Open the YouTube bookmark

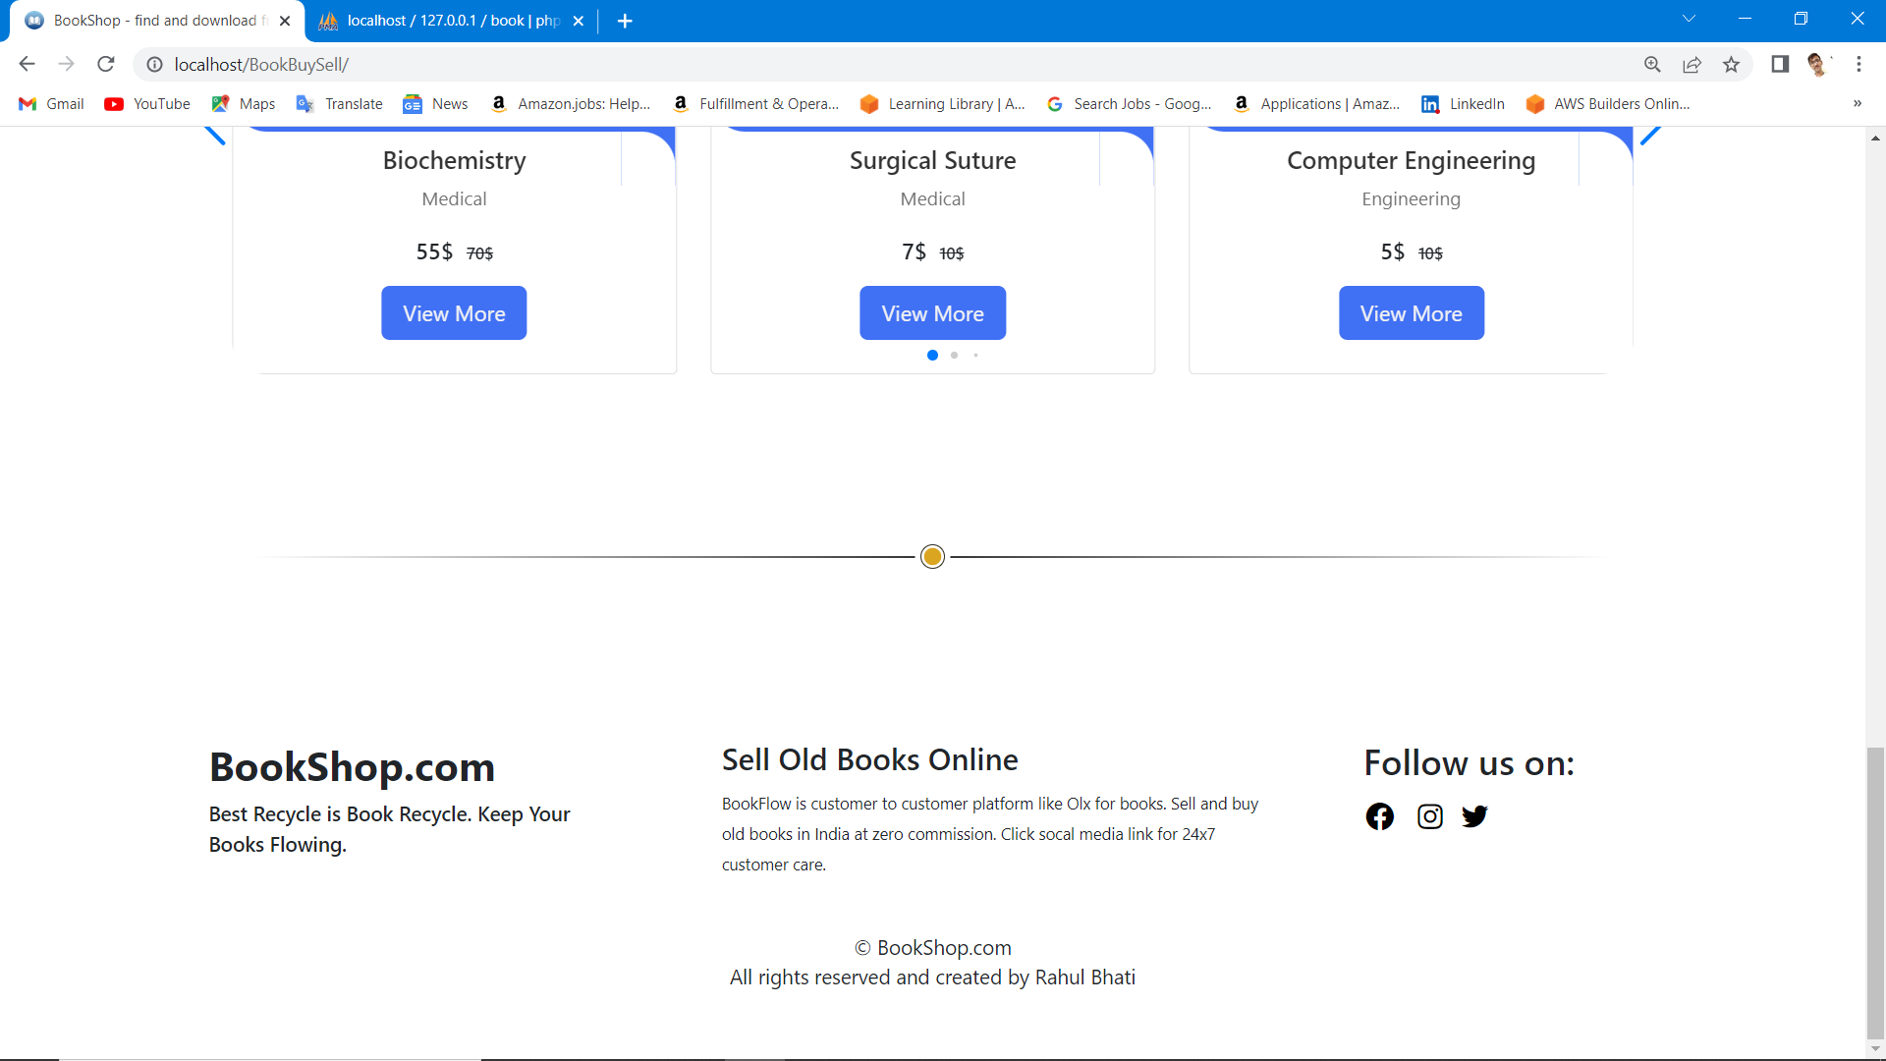coord(147,104)
